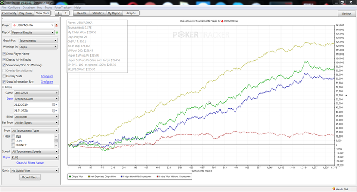Check the SNG flag checkbox
The height and width of the screenshot is (192, 357).
[13, 136]
